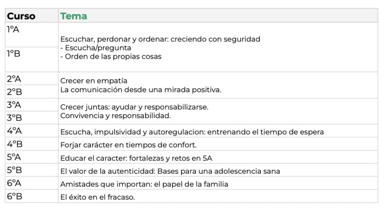Click the Curso column header
This screenshot has height=210, width=385.
pos(21,16)
